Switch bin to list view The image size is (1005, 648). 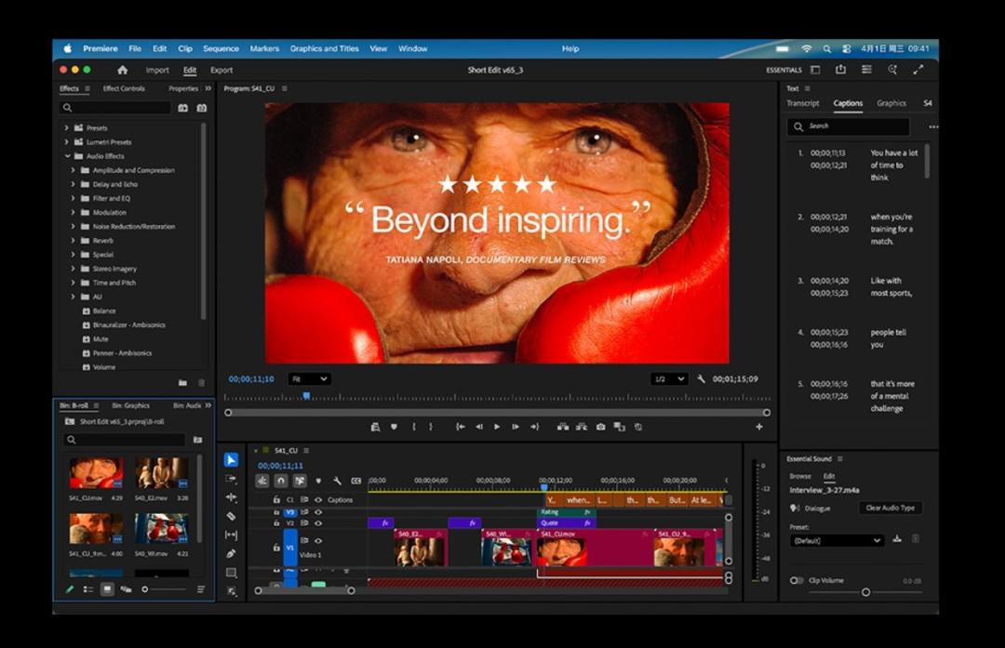click(x=88, y=588)
